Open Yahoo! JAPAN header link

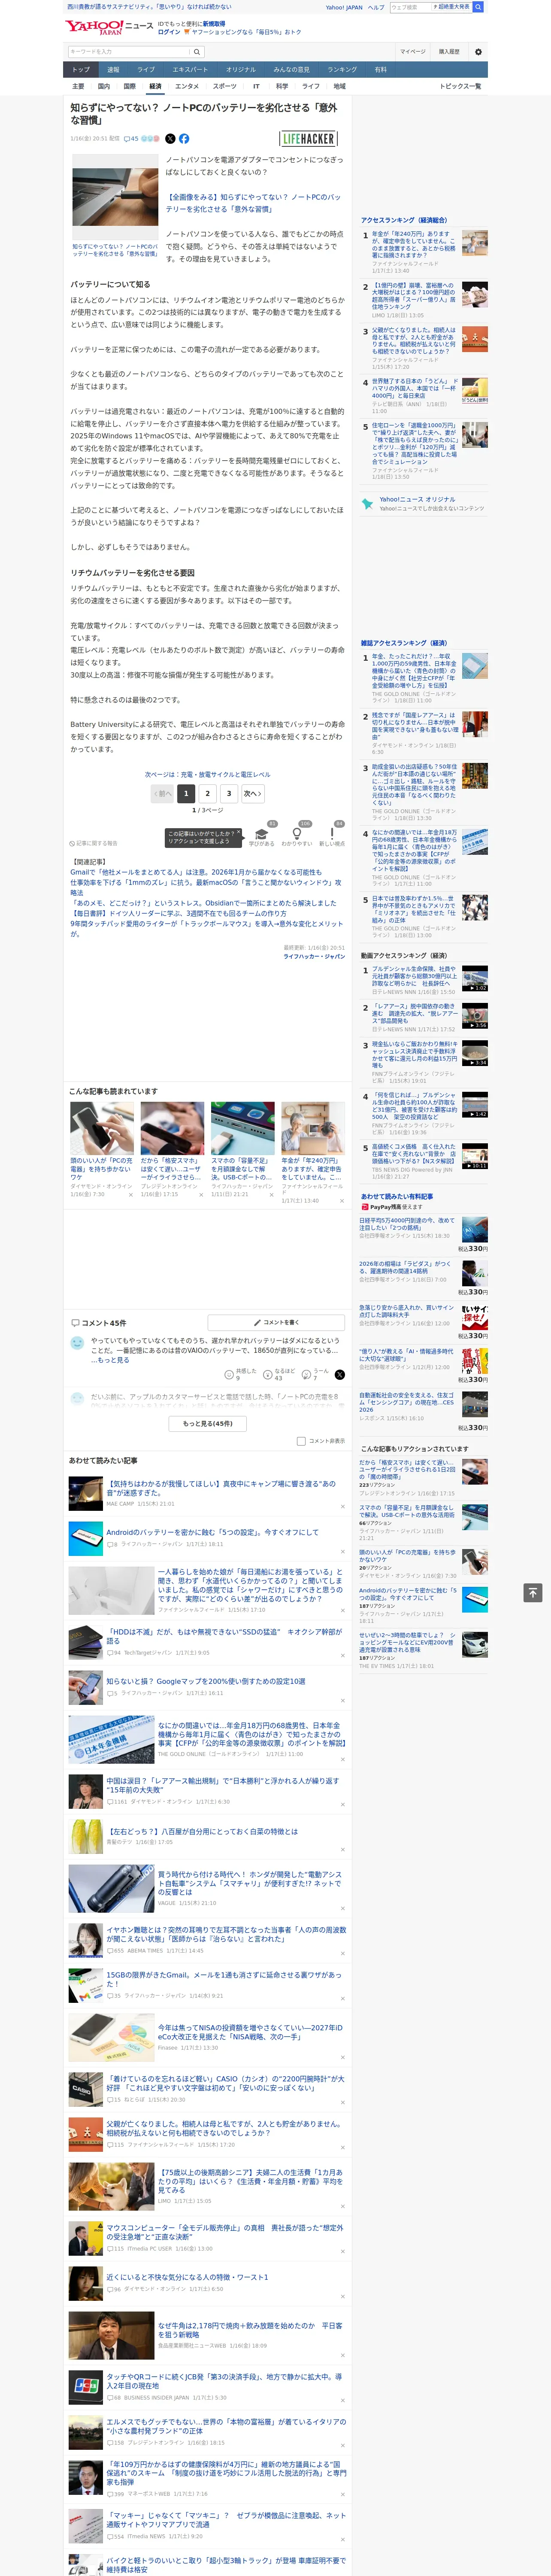point(344,7)
